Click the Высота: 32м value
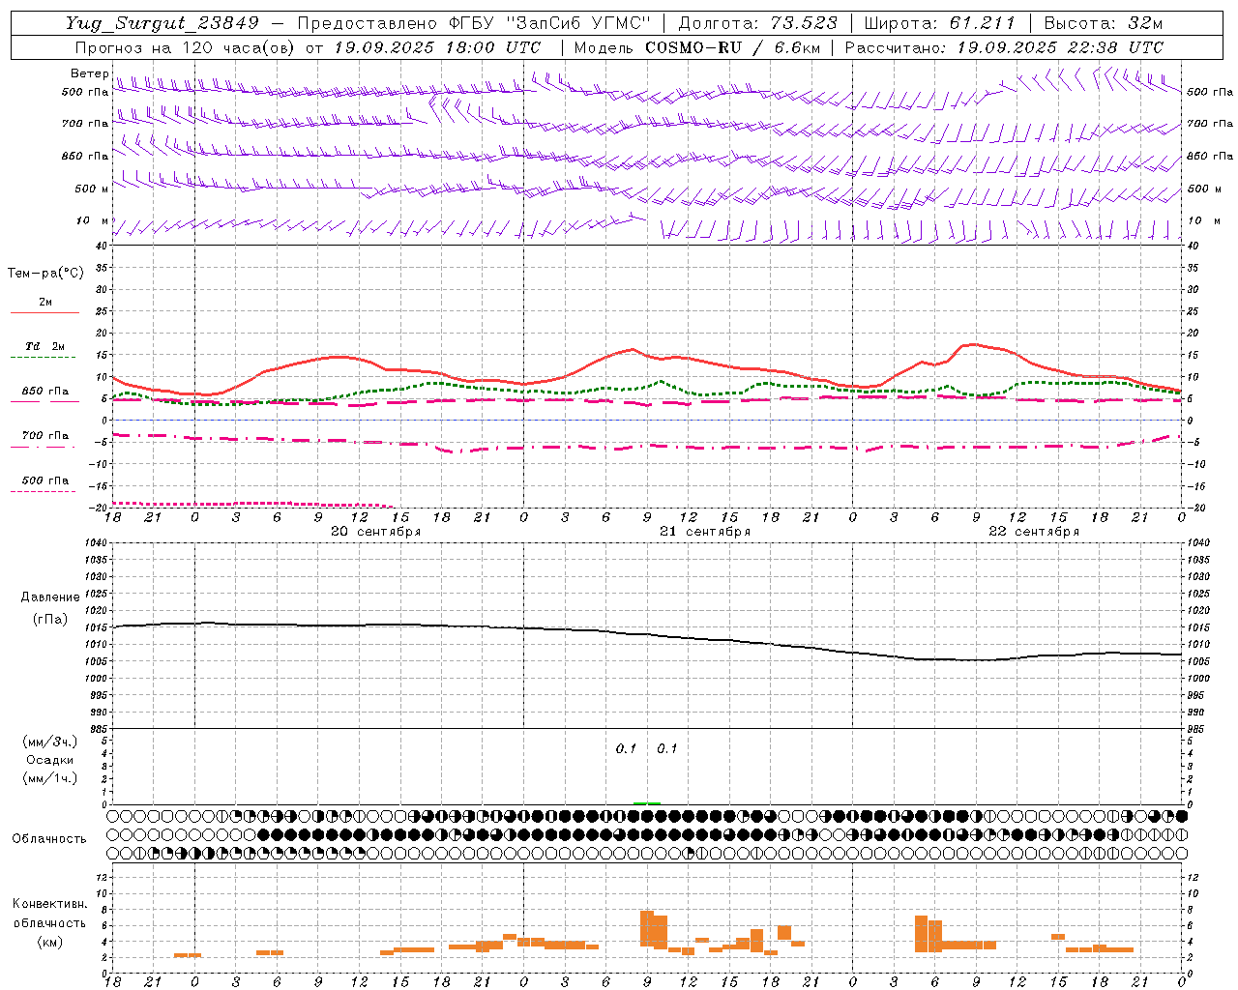This screenshot has height=990, width=1238. tap(1102, 23)
